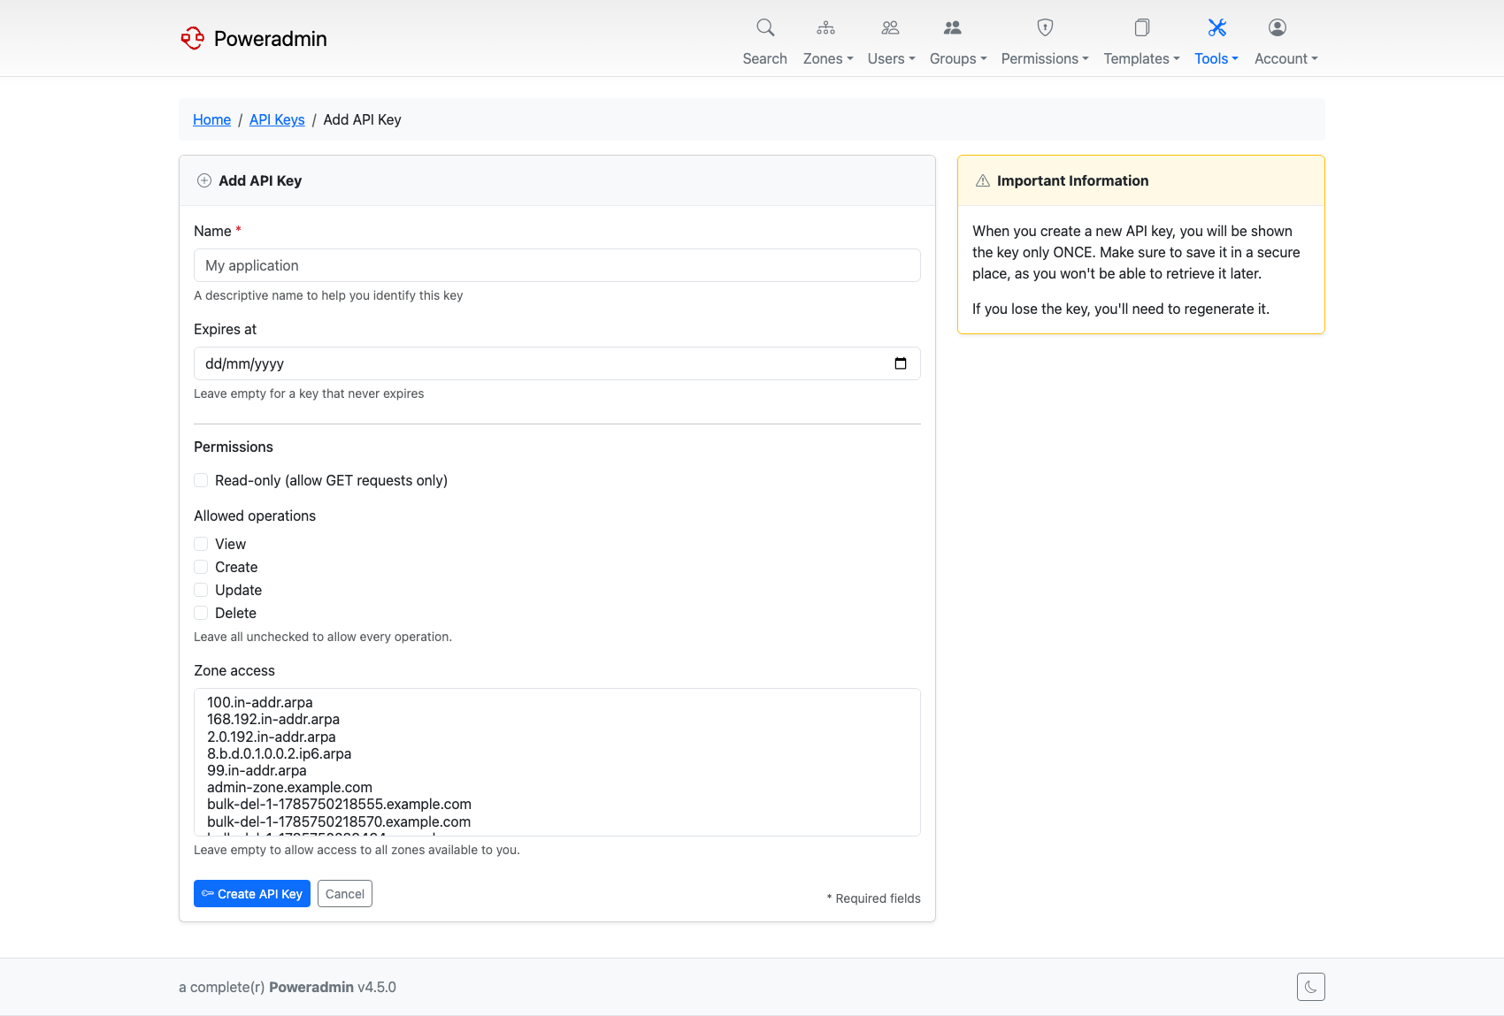
Task: Select zone bulk-del-1-1785750218570.example.com
Action: pyautogui.click(x=557, y=821)
